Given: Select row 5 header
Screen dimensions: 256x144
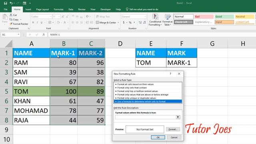Looking at the screenshot, I should point(6,91).
